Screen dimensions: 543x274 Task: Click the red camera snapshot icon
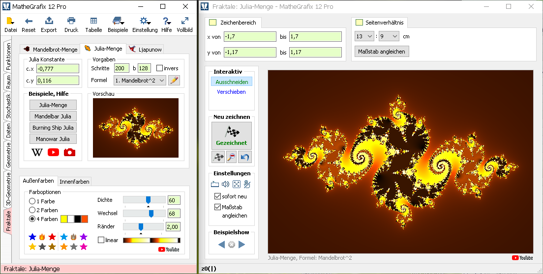(x=69, y=152)
